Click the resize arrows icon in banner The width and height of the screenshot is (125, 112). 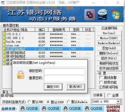90,15
